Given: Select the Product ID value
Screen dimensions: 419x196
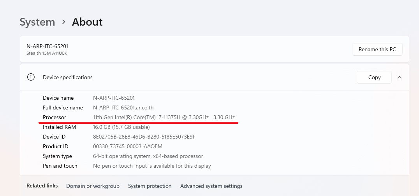Looking at the screenshot, I should click(127, 146).
